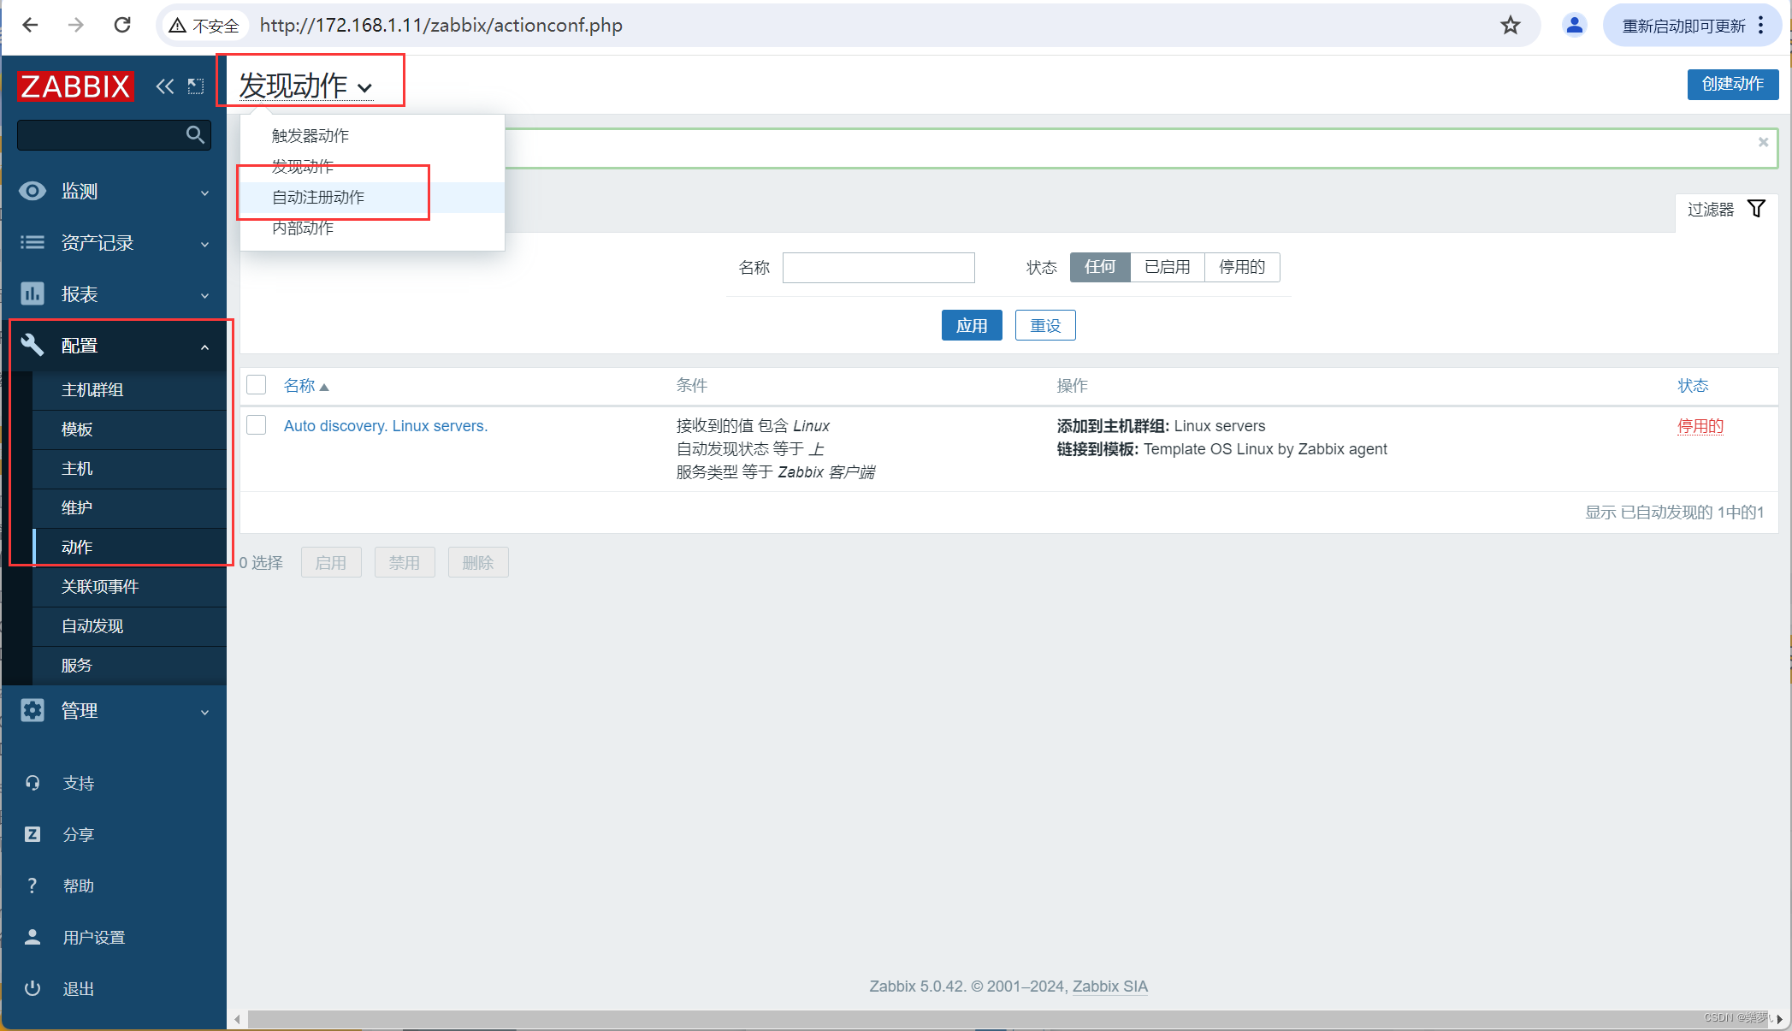Choose 自动注册动作 from the dropdown menu
This screenshot has width=1792, height=1031.
(317, 197)
